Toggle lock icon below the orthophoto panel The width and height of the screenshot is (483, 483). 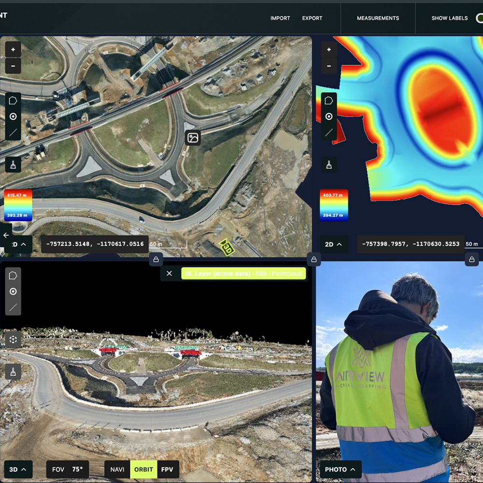pyautogui.click(x=156, y=260)
